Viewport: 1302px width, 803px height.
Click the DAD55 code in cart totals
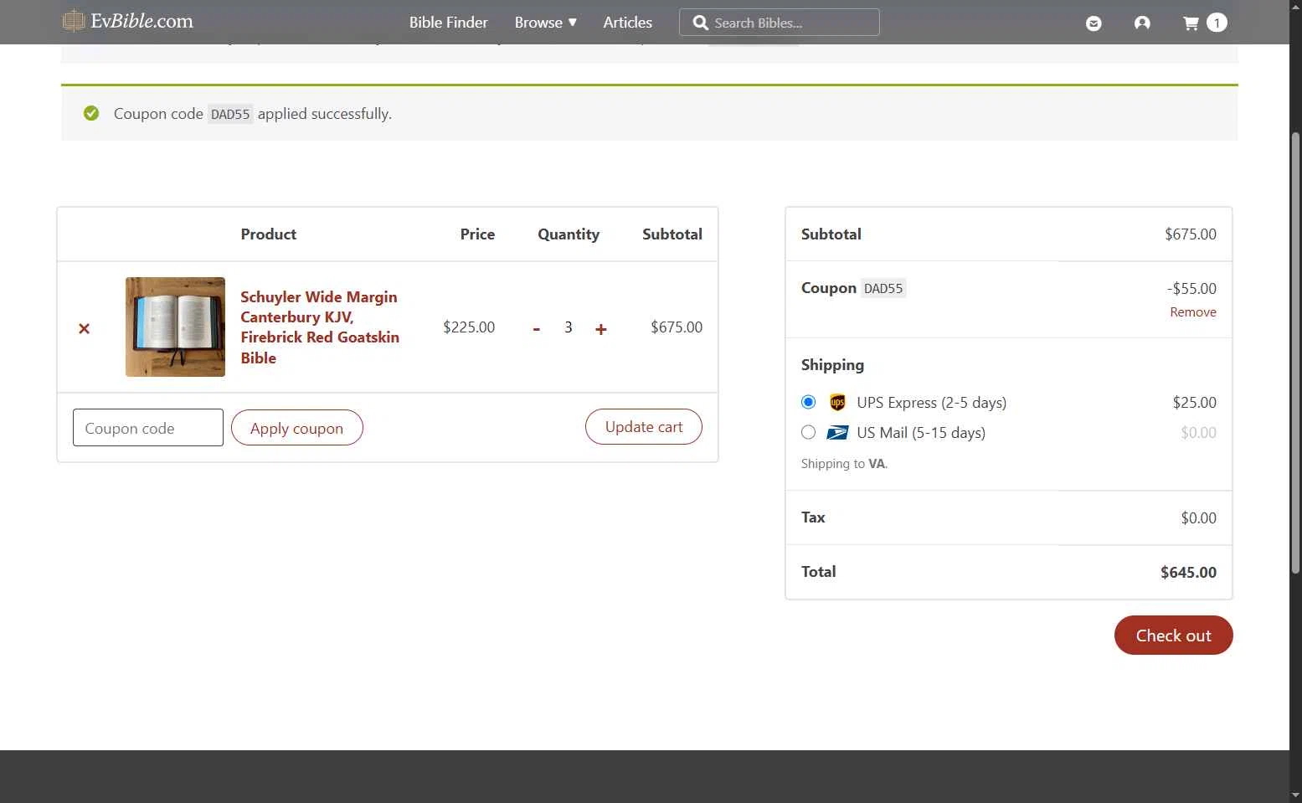click(x=883, y=288)
